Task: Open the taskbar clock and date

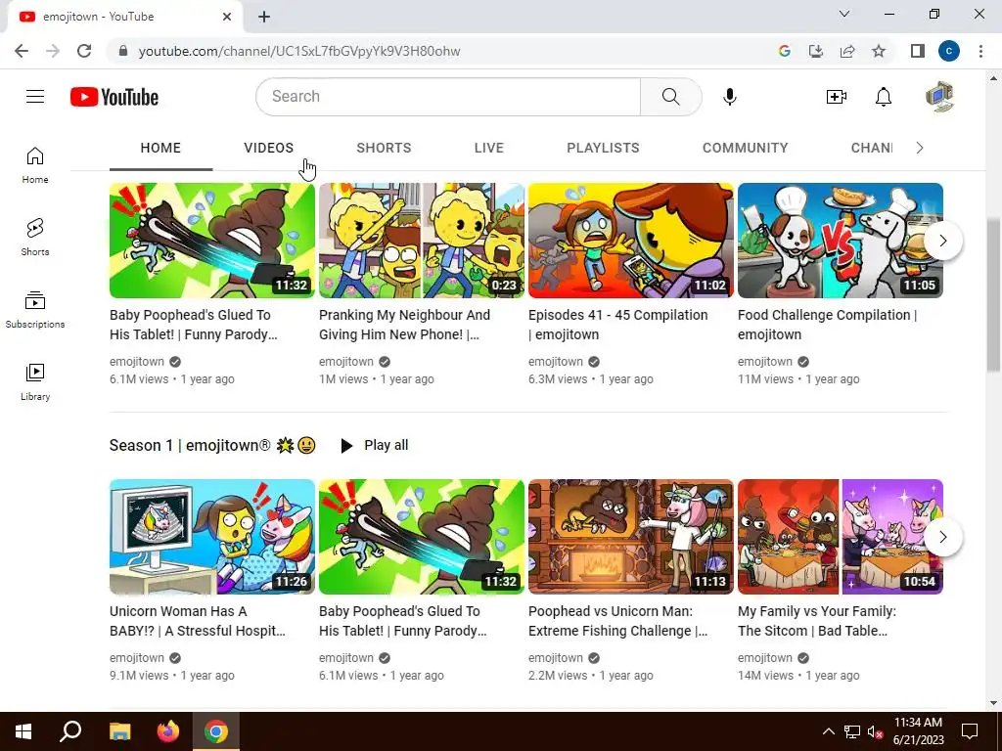Action: tap(918, 731)
